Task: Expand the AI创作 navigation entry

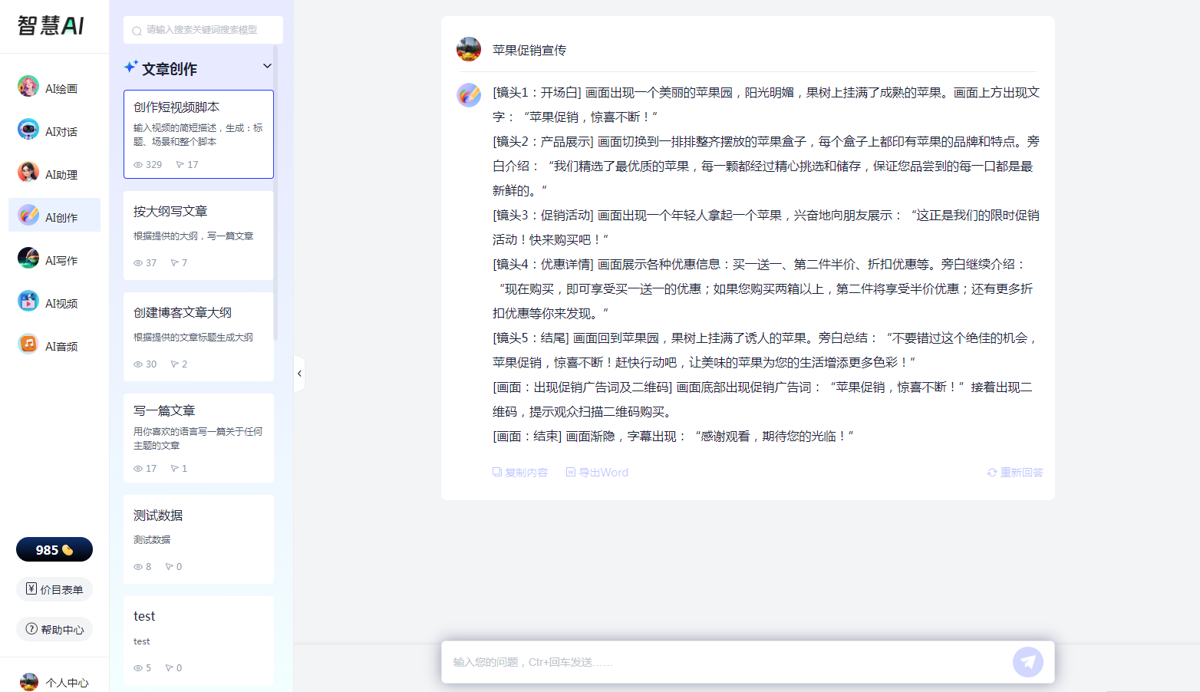Action: tap(54, 216)
